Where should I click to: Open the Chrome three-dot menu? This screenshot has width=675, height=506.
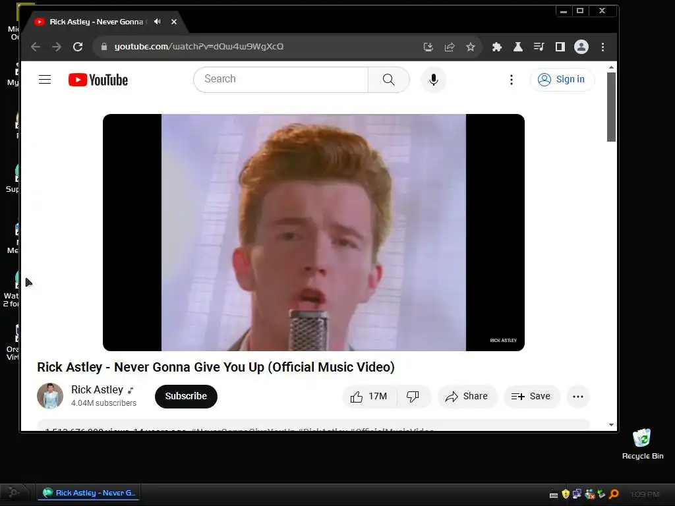[x=602, y=47]
